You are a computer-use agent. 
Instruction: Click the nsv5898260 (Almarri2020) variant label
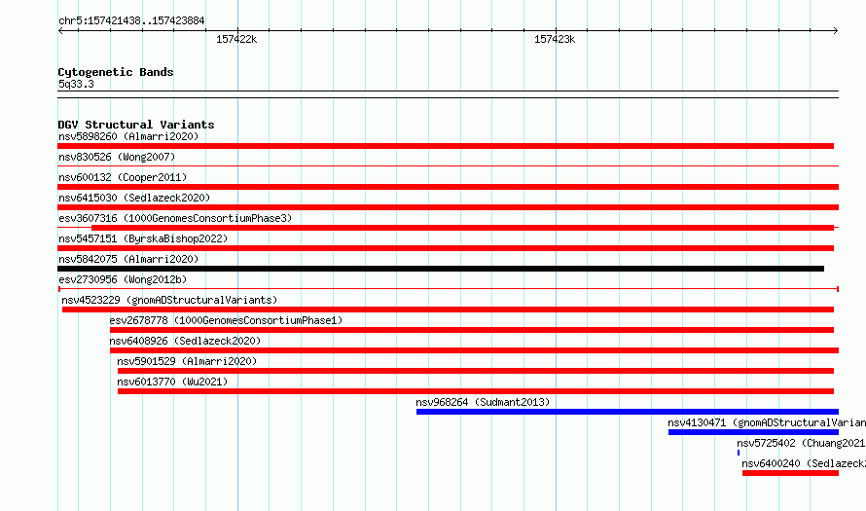click(x=128, y=136)
